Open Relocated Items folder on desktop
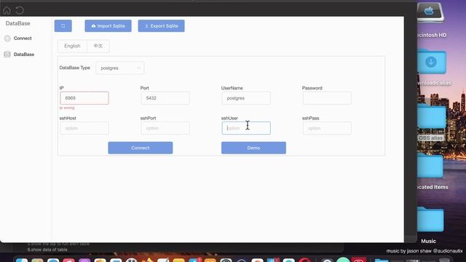The image size is (466, 262). [430, 166]
